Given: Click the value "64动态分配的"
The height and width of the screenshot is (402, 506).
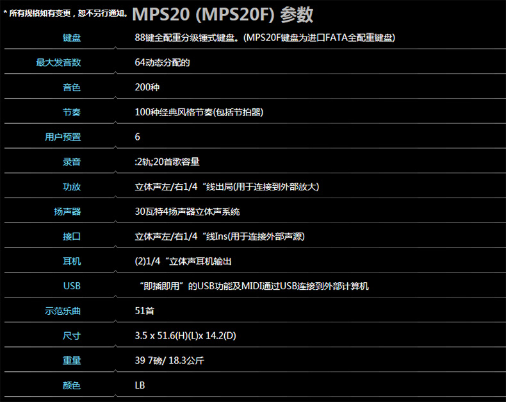Looking at the screenshot, I should click(x=162, y=62).
